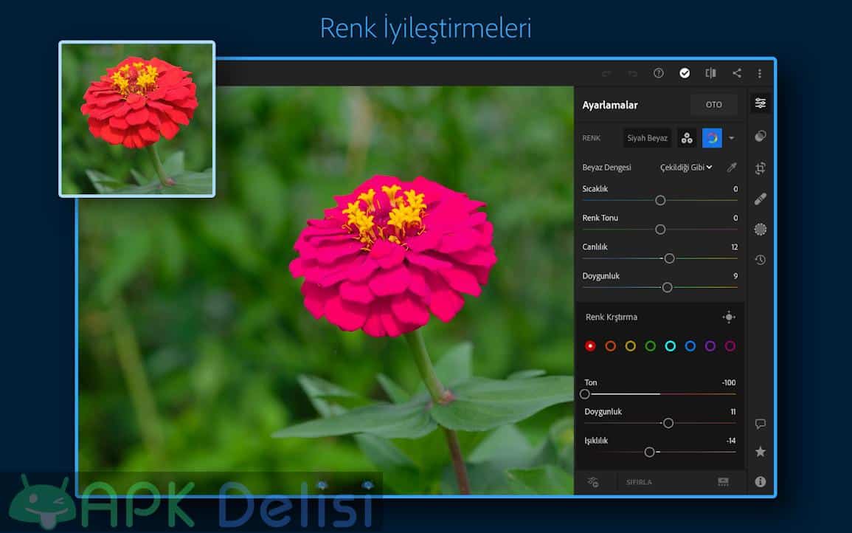The image size is (852, 533).
Task: Open the Çekildiği Gibi white balance dropdown
Action: (x=686, y=168)
